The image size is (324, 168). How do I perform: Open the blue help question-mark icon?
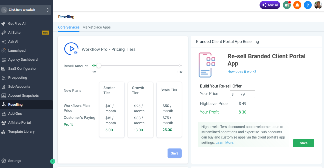pos(308,5)
